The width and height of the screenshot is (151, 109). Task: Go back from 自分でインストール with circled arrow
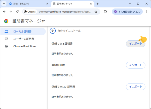[x=53, y=31]
